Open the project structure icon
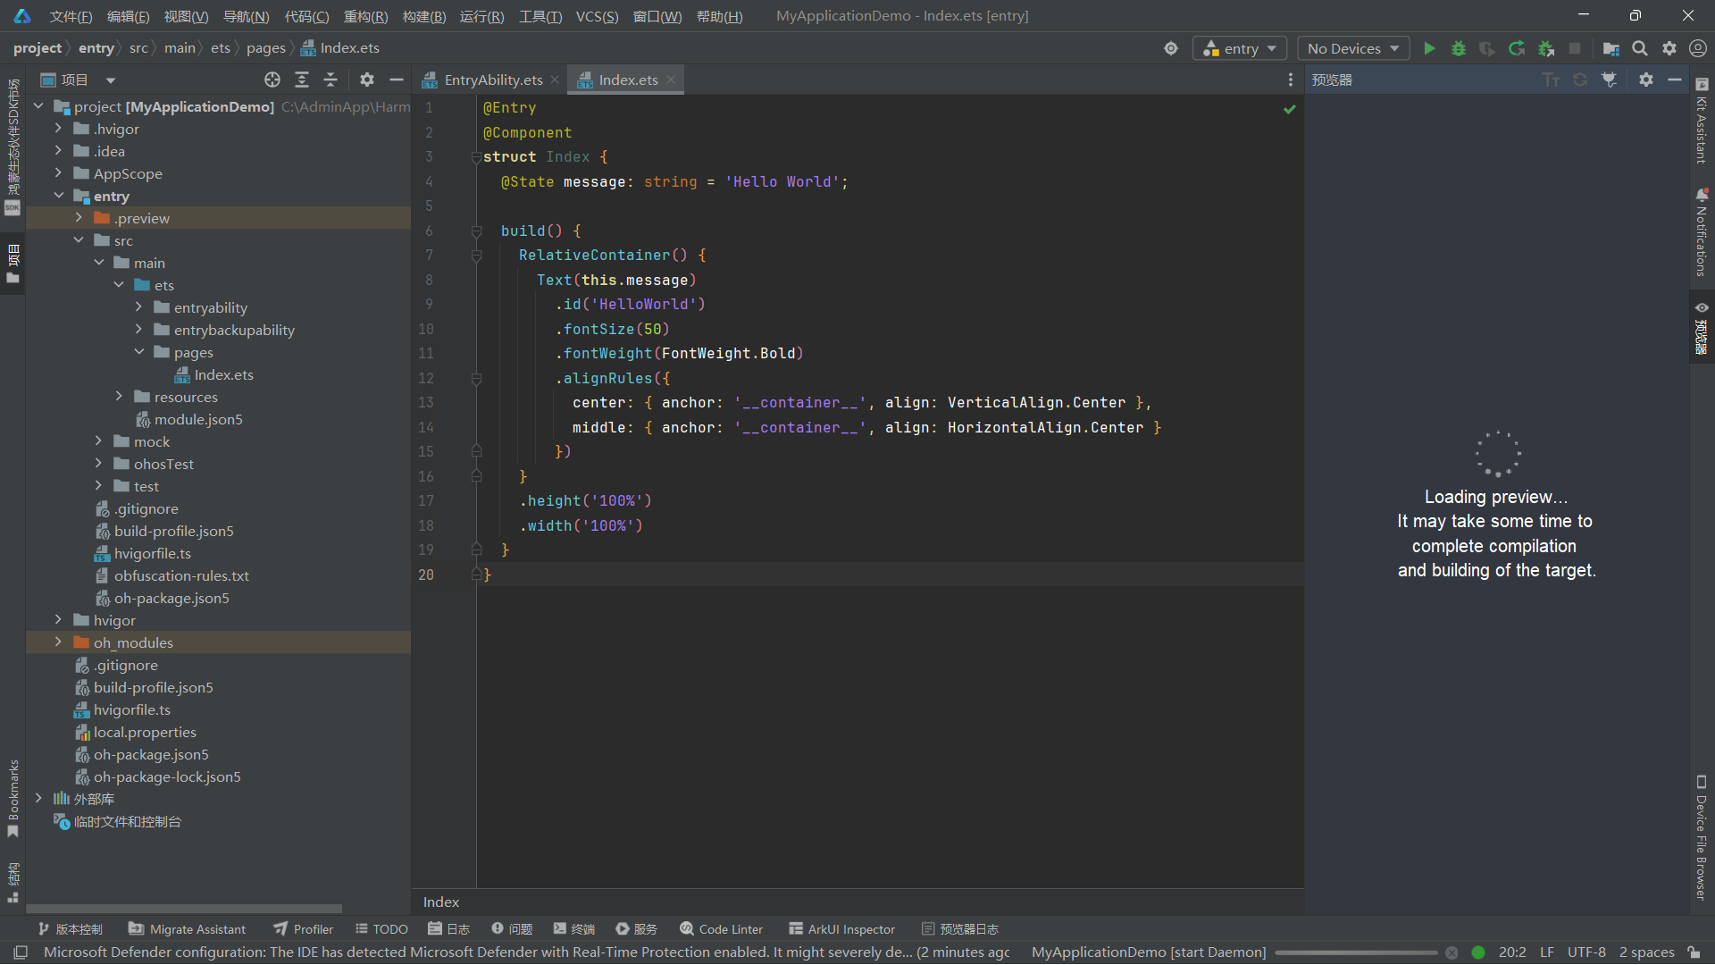Screen dimensions: 1715x965 tap(1610, 48)
